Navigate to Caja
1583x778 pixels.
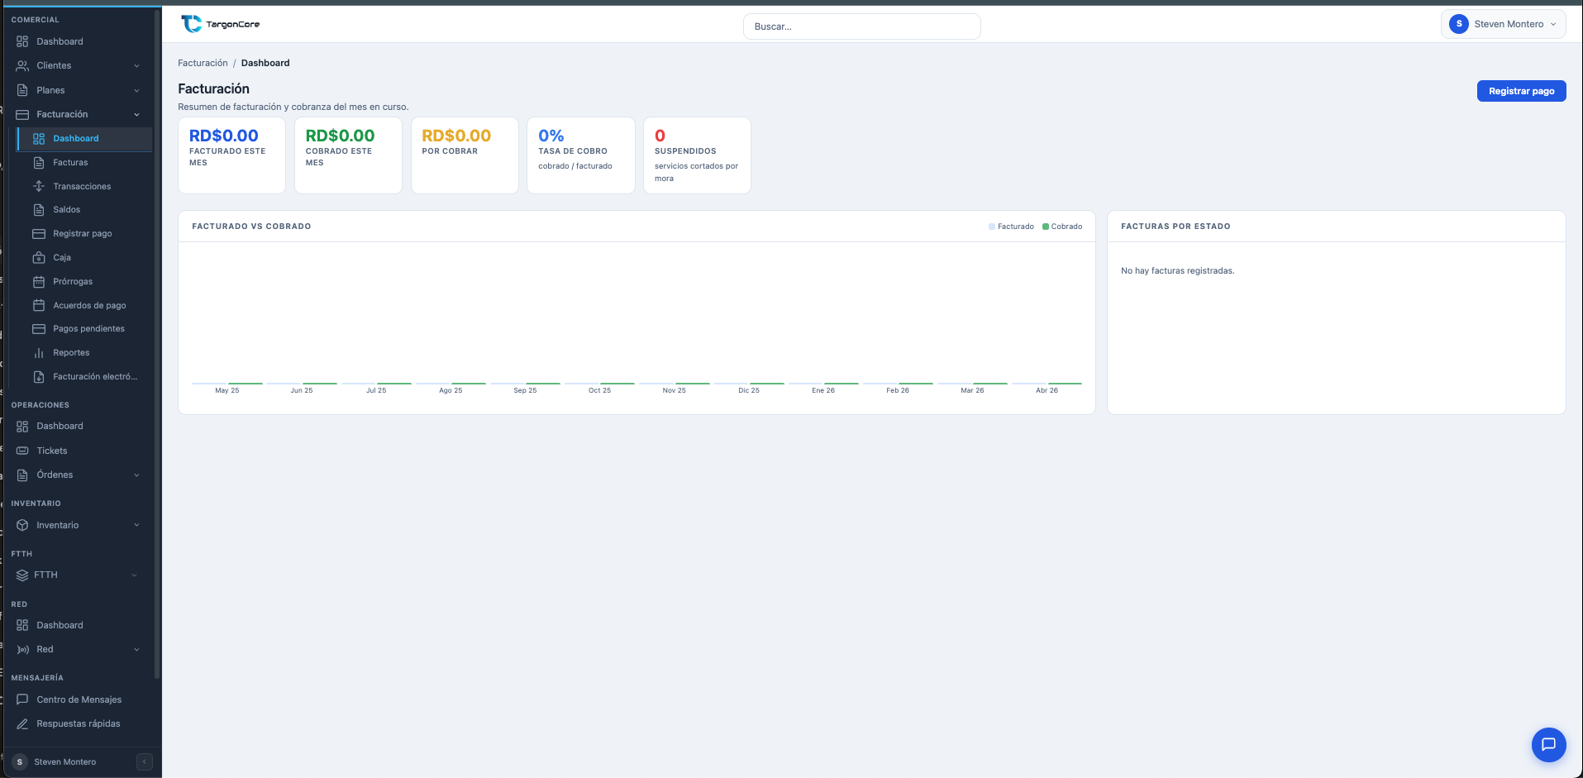coord(62,258)
